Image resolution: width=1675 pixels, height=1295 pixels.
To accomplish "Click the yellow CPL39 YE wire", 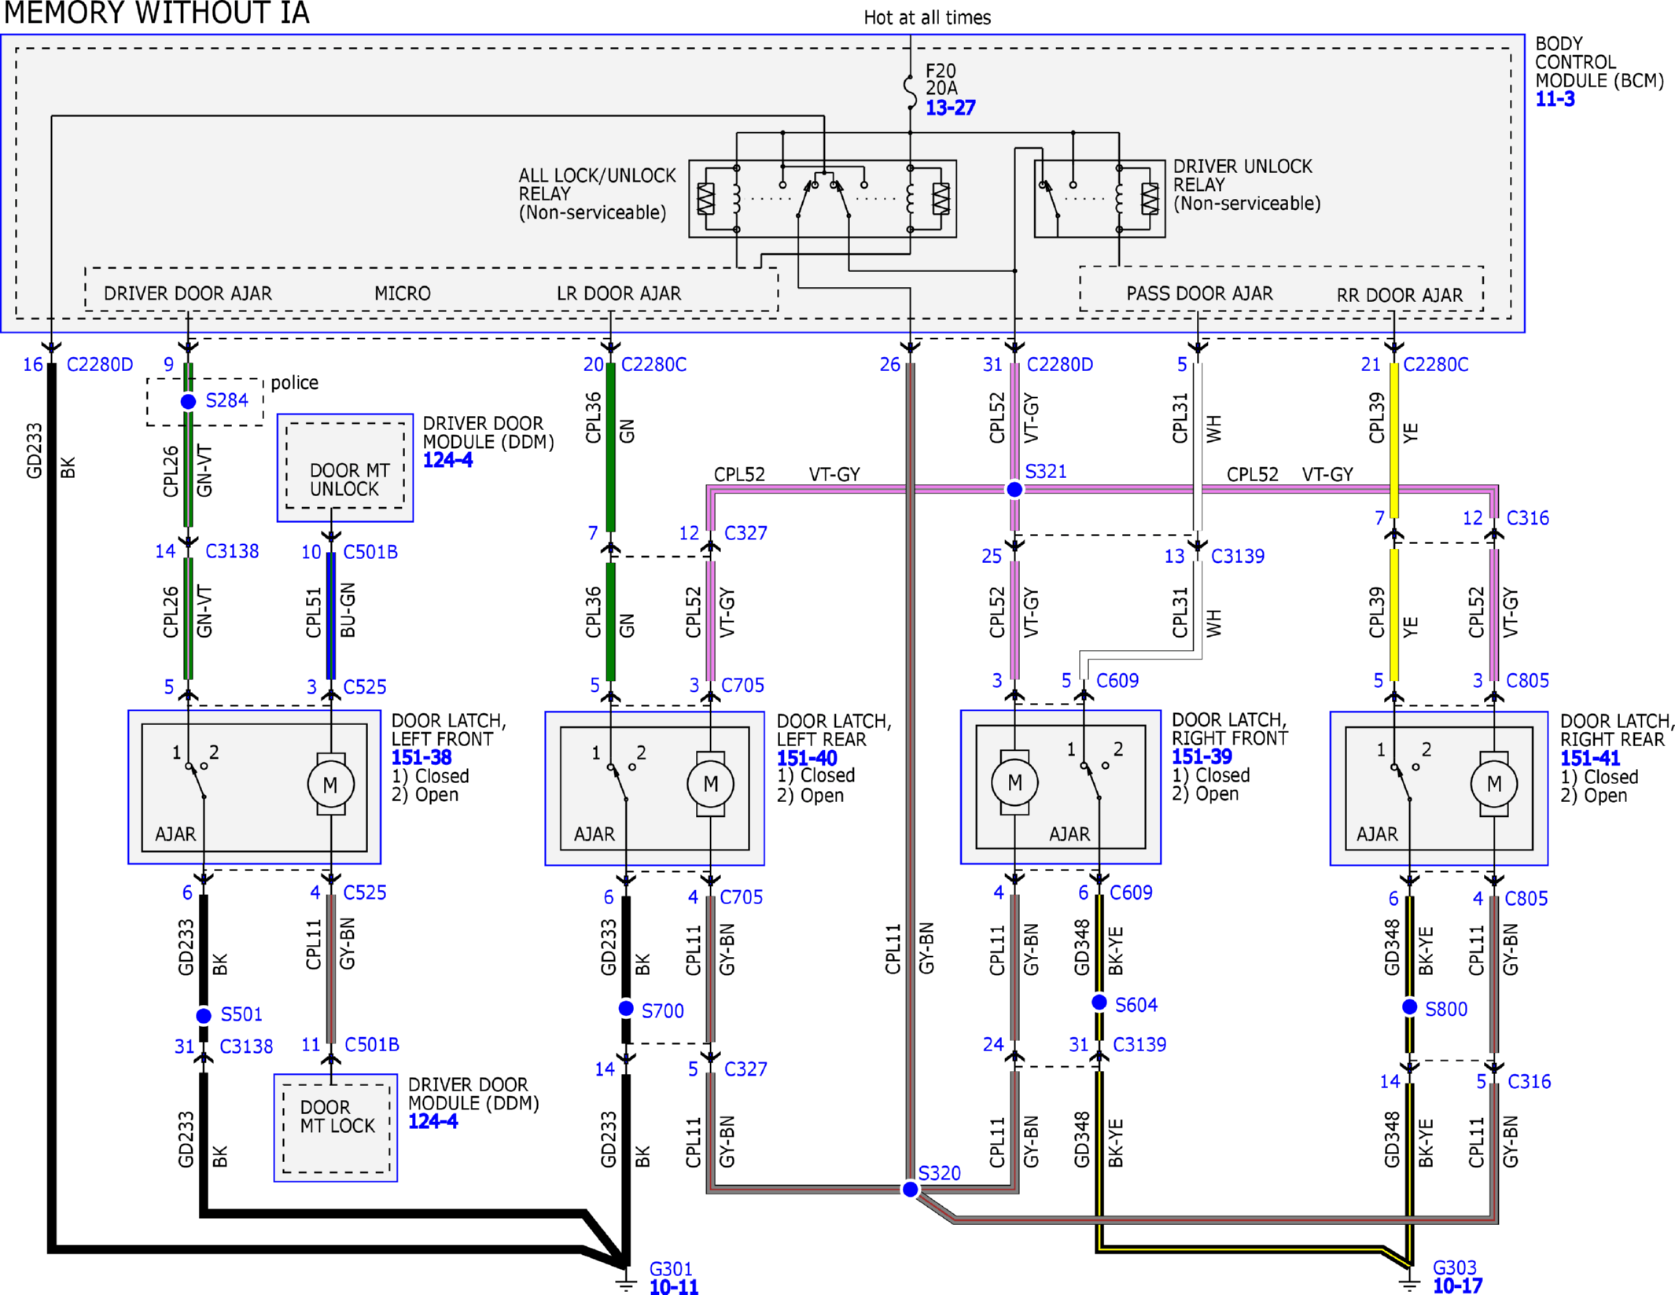I will pos(1394,440).
